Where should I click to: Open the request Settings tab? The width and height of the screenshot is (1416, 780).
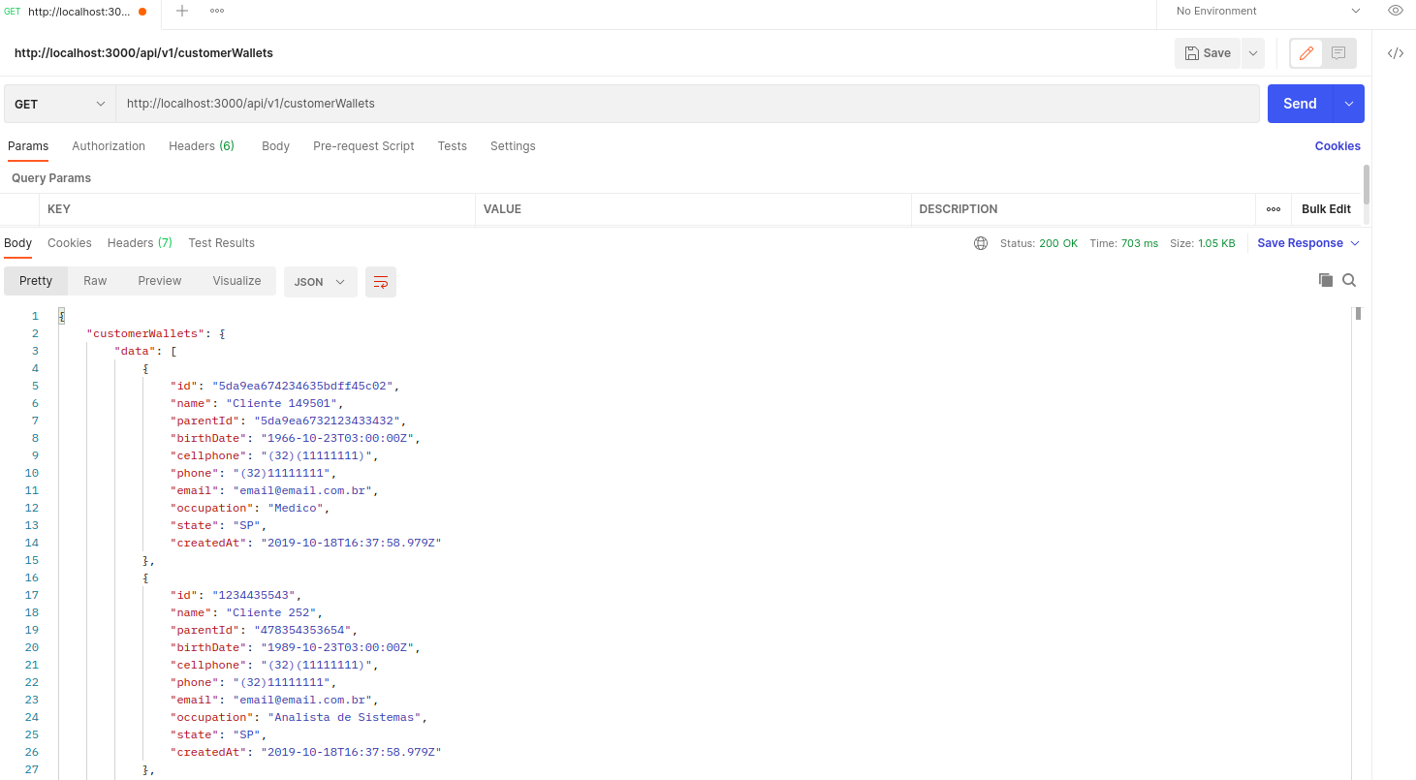pyautogui.click(x=513, y=146)
